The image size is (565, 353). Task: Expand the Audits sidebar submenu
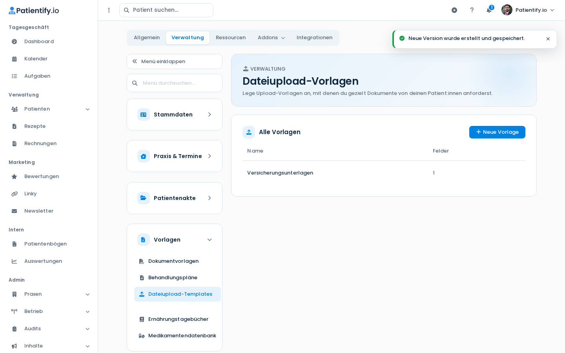pyautogui.click(x=87, y=329)
